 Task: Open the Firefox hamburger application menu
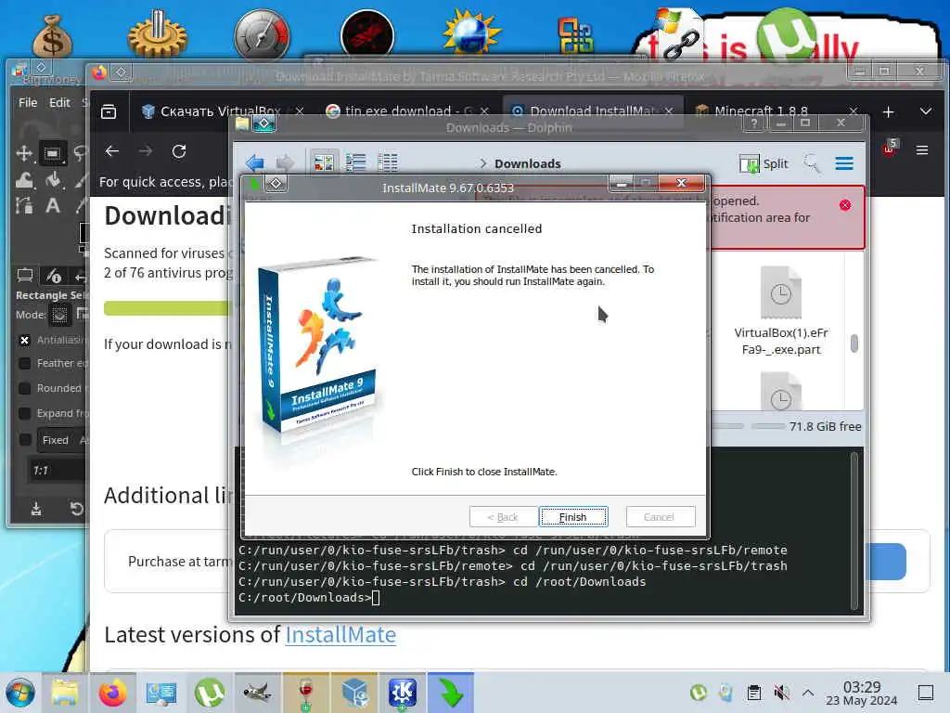tap(922, 150)
